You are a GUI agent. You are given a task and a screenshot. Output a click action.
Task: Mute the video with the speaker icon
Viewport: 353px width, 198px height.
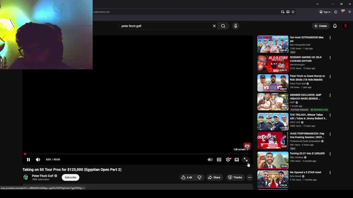tap(38, 159)
